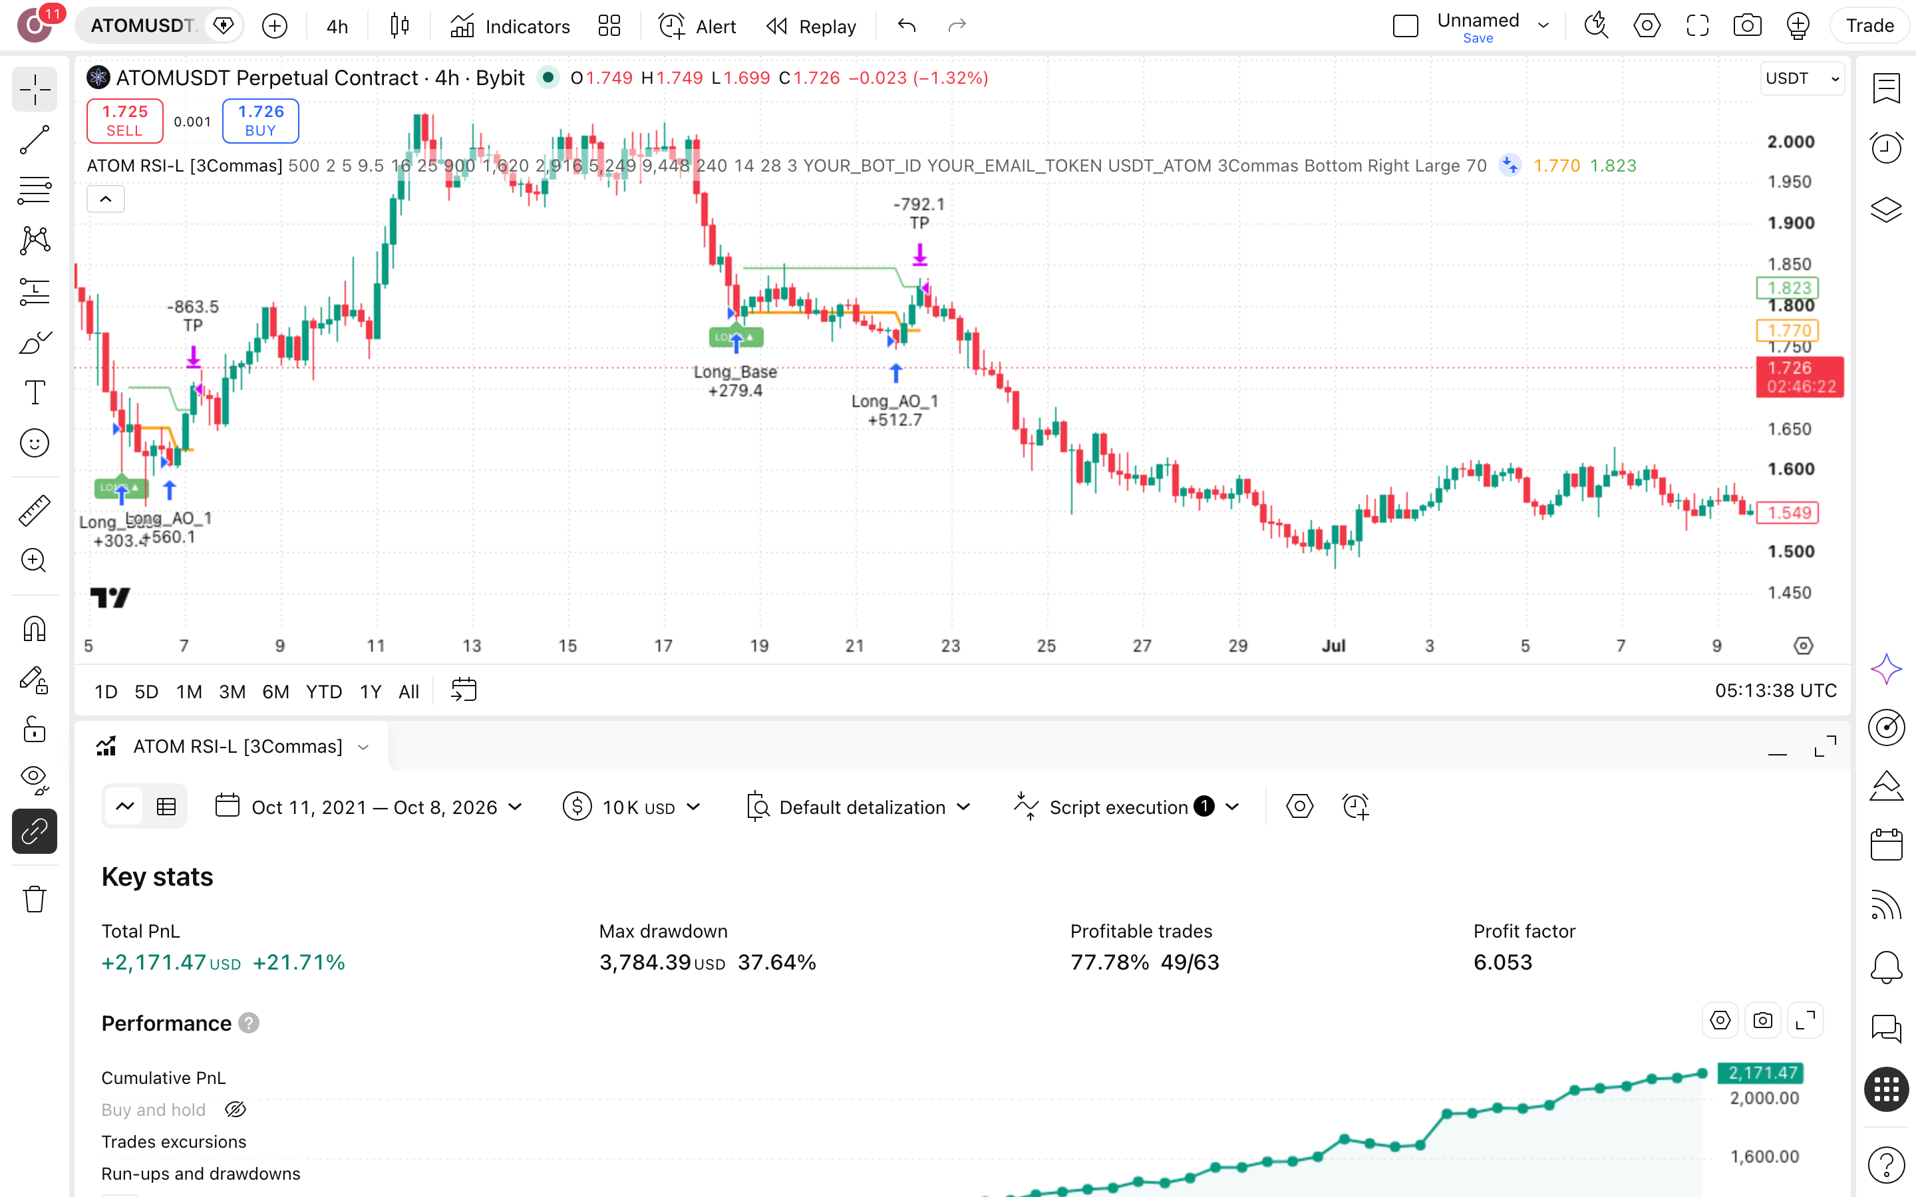Open the patterns drawing tool

point(35,241)
